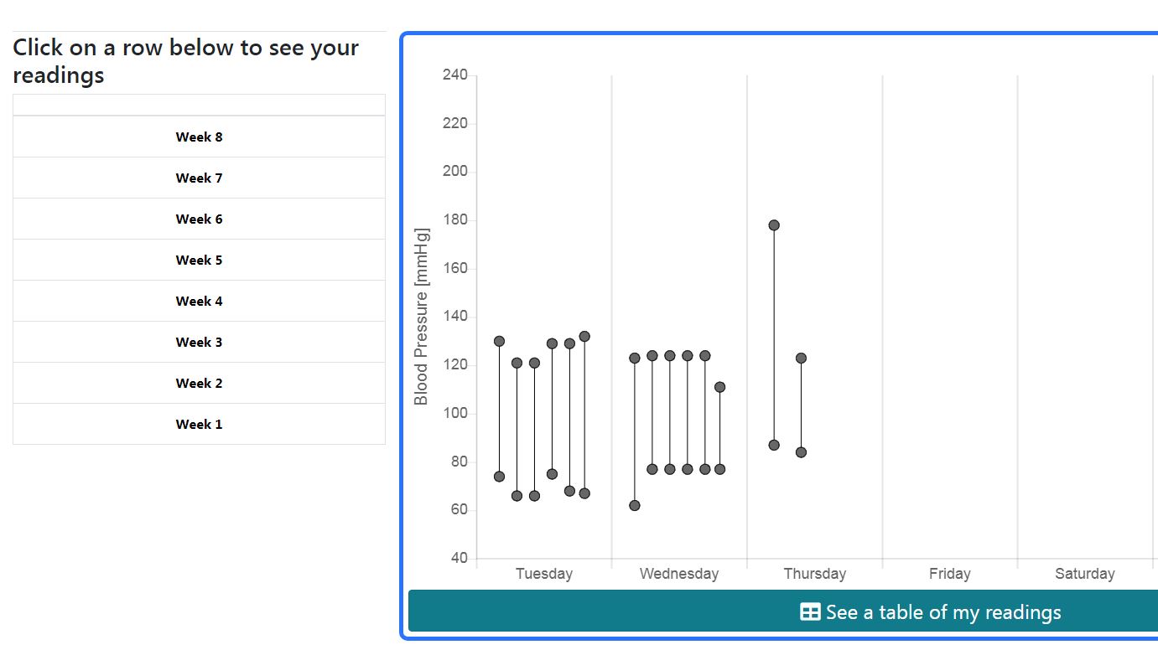The image size is (1158, 650).
Task: Open Week 5 readings
Action: pos(199,260)
